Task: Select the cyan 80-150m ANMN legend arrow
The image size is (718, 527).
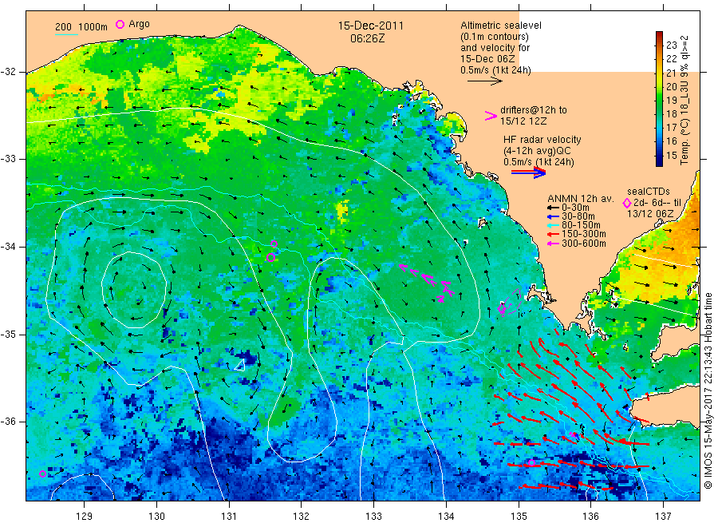Action: pyautogui.click(x=553, y=225)
